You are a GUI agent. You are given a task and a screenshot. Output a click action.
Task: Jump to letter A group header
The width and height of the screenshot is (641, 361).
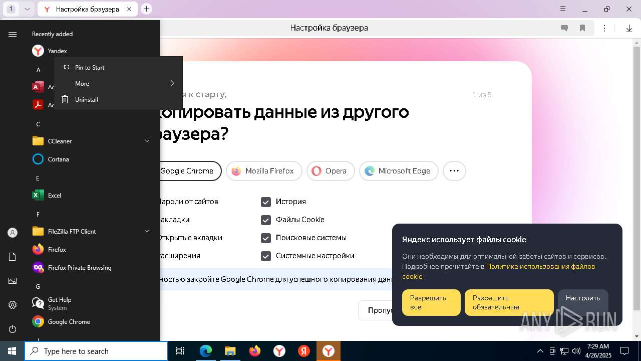38,70
